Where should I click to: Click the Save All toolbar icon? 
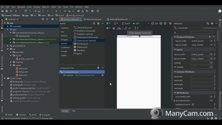(x=7, y=11)
